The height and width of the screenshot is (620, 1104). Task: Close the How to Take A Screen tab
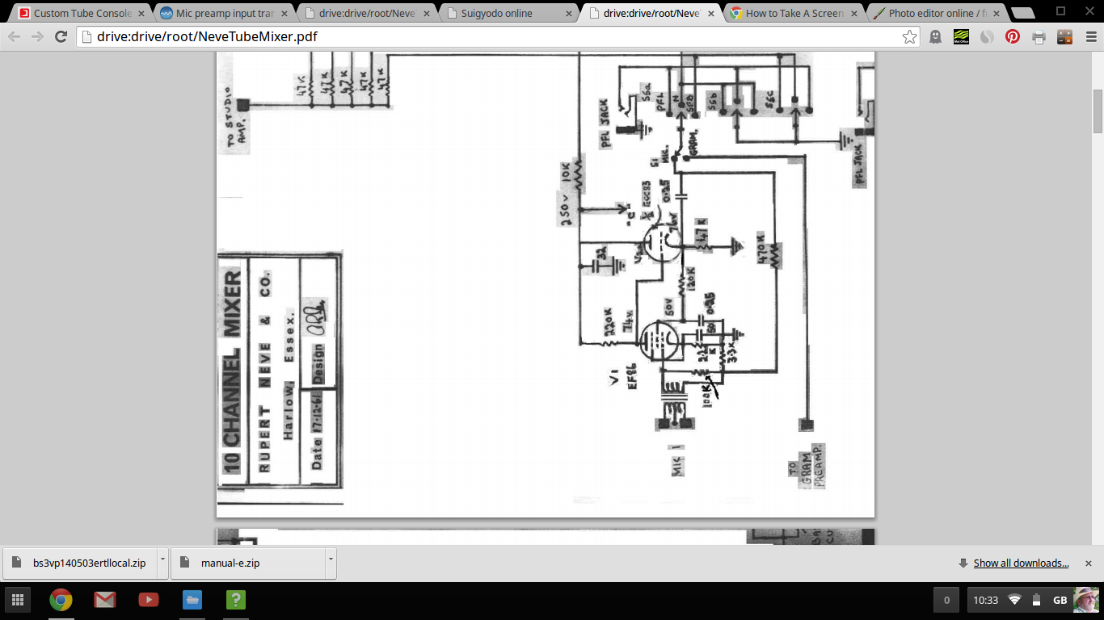(853, 14)
